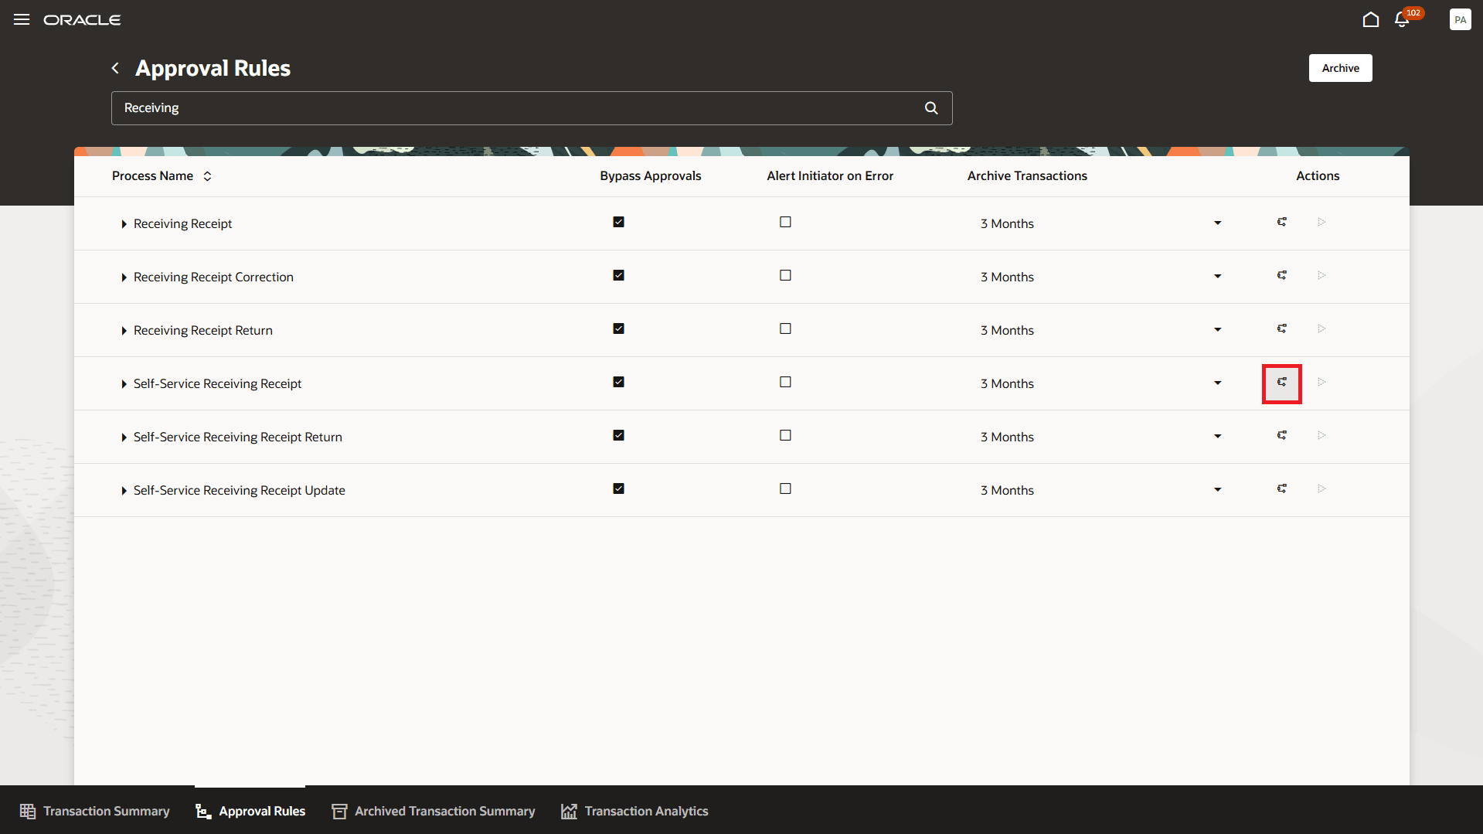Disable Bypass Approvals for Receiving Receipt
Image resolution: width=1483 pixels, height=834 pixels.
[618, 222]
